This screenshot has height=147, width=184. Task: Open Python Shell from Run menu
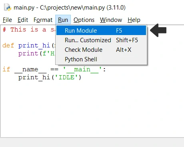click(101, 59)
